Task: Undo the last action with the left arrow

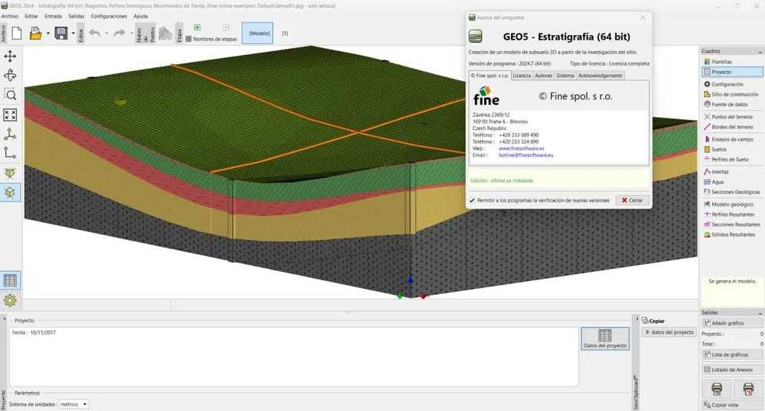Action: click(95, 33)
